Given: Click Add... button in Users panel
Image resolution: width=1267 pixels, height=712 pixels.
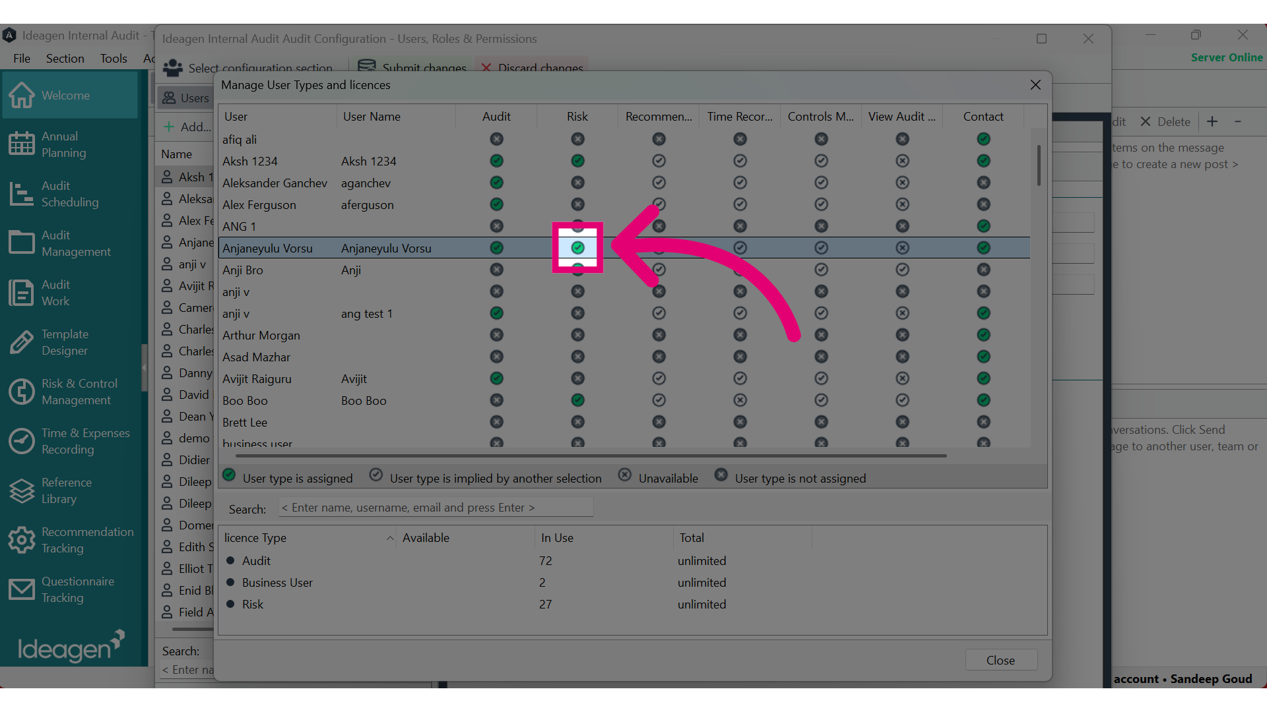Looking at the screenshot, I should [x=187, y=127].
